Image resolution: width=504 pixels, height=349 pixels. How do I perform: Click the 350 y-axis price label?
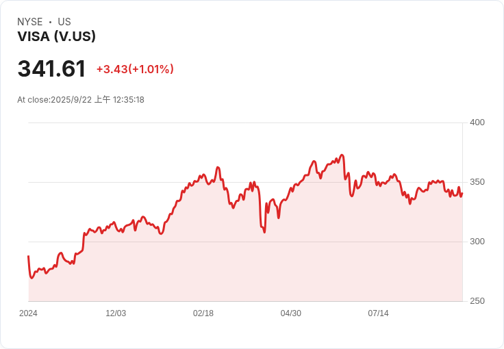(x=477, y=182)
